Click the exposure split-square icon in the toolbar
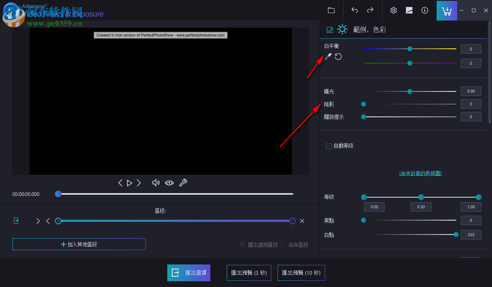 point(409,10)
